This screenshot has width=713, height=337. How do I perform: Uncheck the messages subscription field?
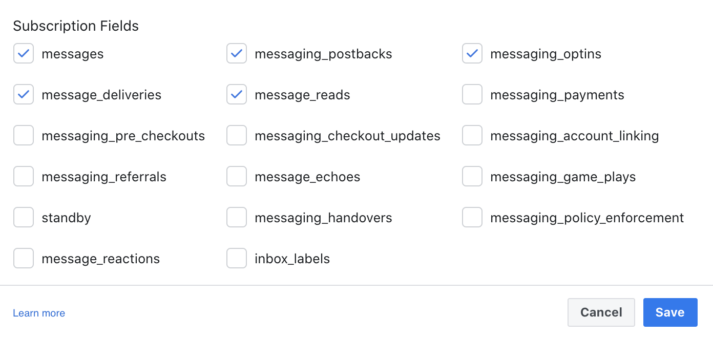(x=24, y=53)
